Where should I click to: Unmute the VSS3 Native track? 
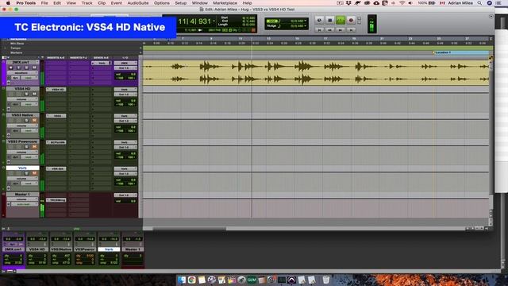[34, 120]
